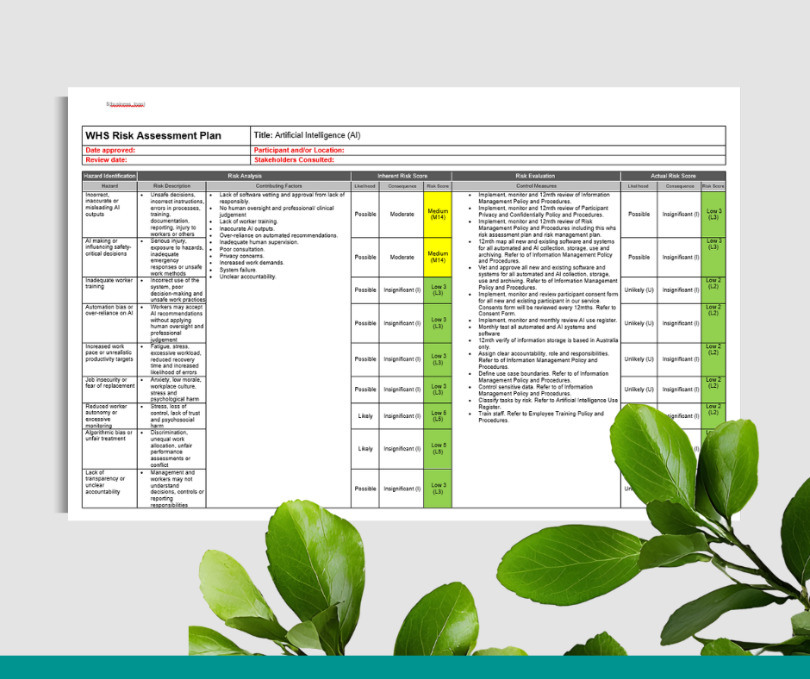Click yellow "Medium (M14)" cell for misleading AI outputs
810x679 pixels.
pyautogui.click(x=438, y=215)
